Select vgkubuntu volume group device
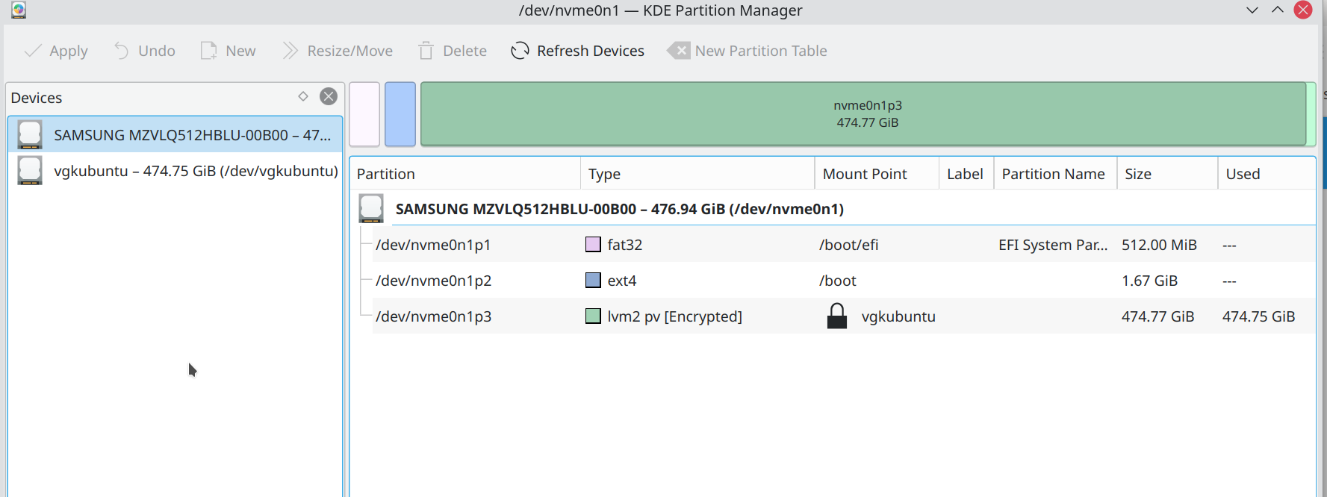This screenshot has height=497, width=1327. [x=175, y=171]
